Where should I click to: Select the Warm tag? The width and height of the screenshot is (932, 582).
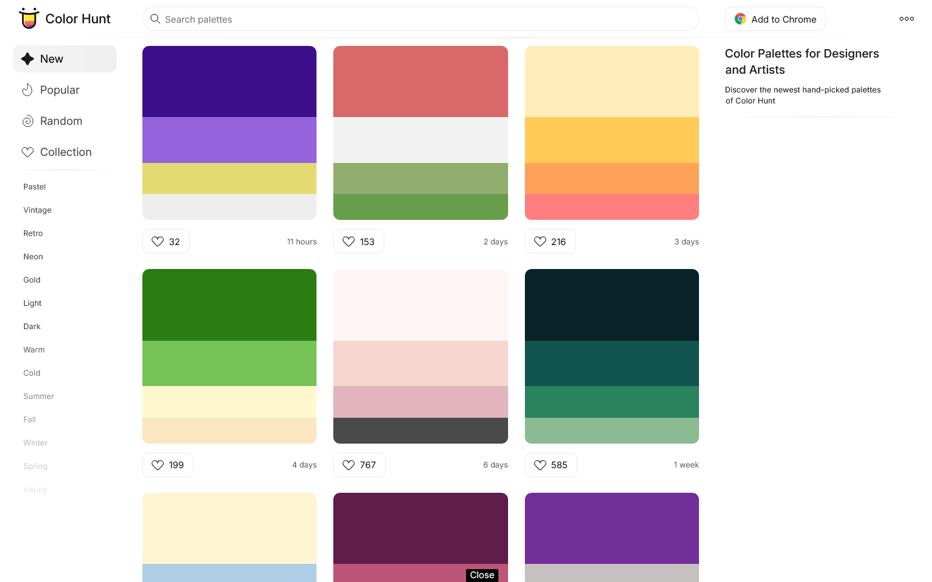[x=34, y=350]
